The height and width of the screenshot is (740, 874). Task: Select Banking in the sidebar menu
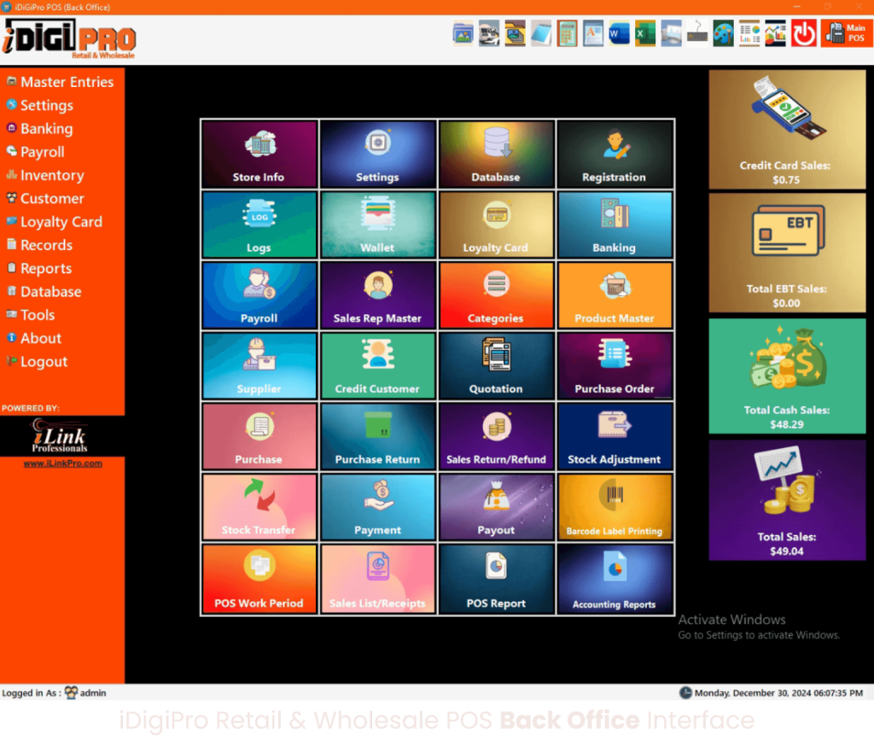point(39,129)
